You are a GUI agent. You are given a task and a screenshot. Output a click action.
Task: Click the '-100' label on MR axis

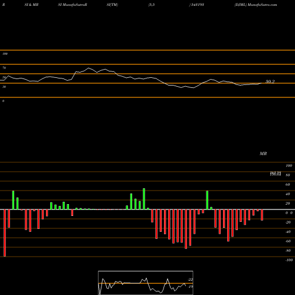click(x=289, y=260)
